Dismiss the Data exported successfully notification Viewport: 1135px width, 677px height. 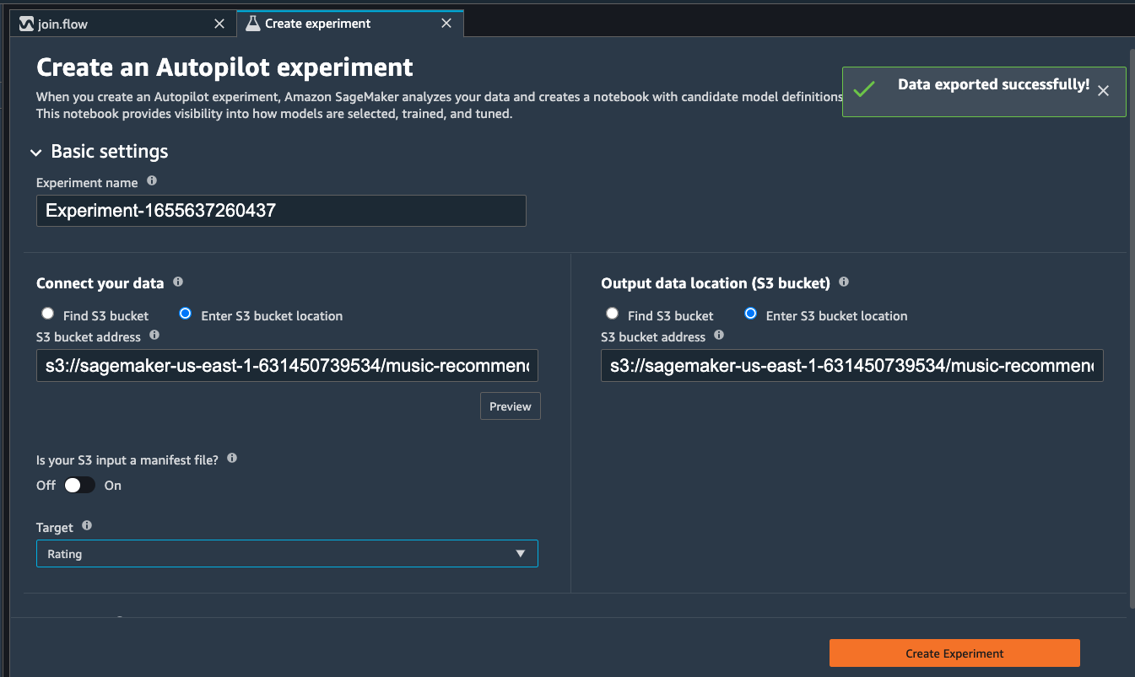click(x=1103, y=91)
